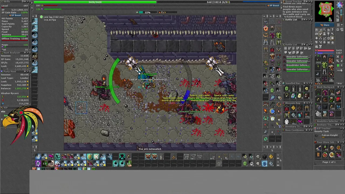This screenshot has width=345, height=194.
Task: Expand the Analytics Selector panel
Action: (x=341, y=121)
